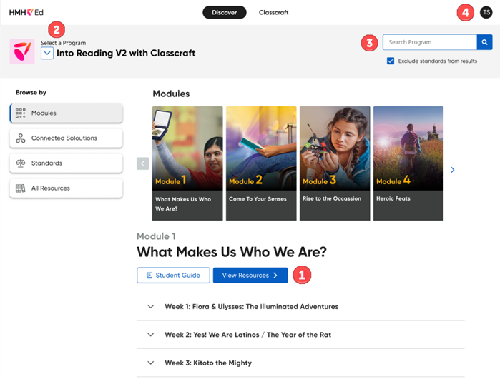The height and width of the screenshot is (379, 500).
Task: Switch to the Discover tab
Action: tap(225, 12)
